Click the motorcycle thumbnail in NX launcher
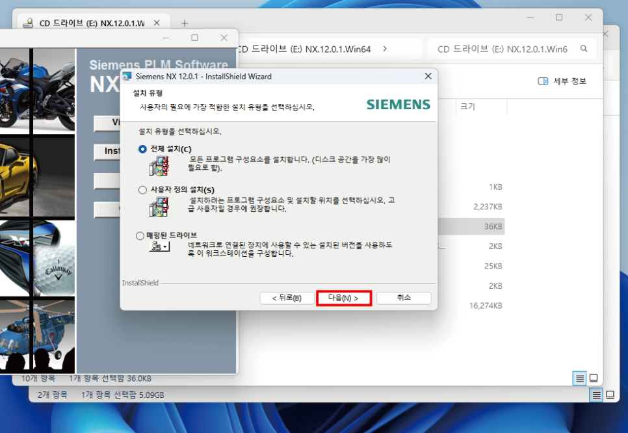 pos(37,90)
